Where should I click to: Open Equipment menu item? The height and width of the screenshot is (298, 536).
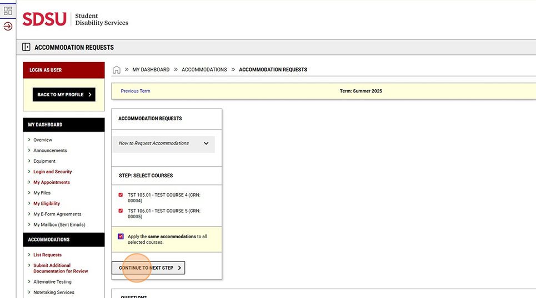point(44,161)
